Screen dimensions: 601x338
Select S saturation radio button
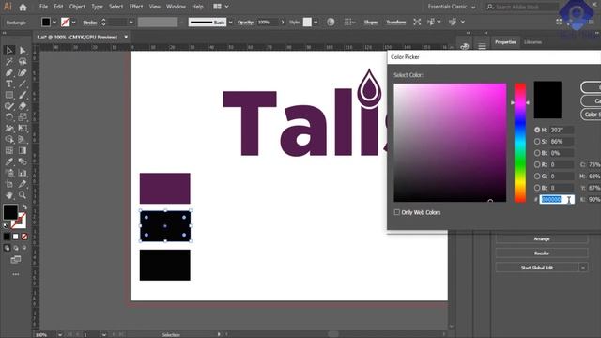click(x=537, y=142)
